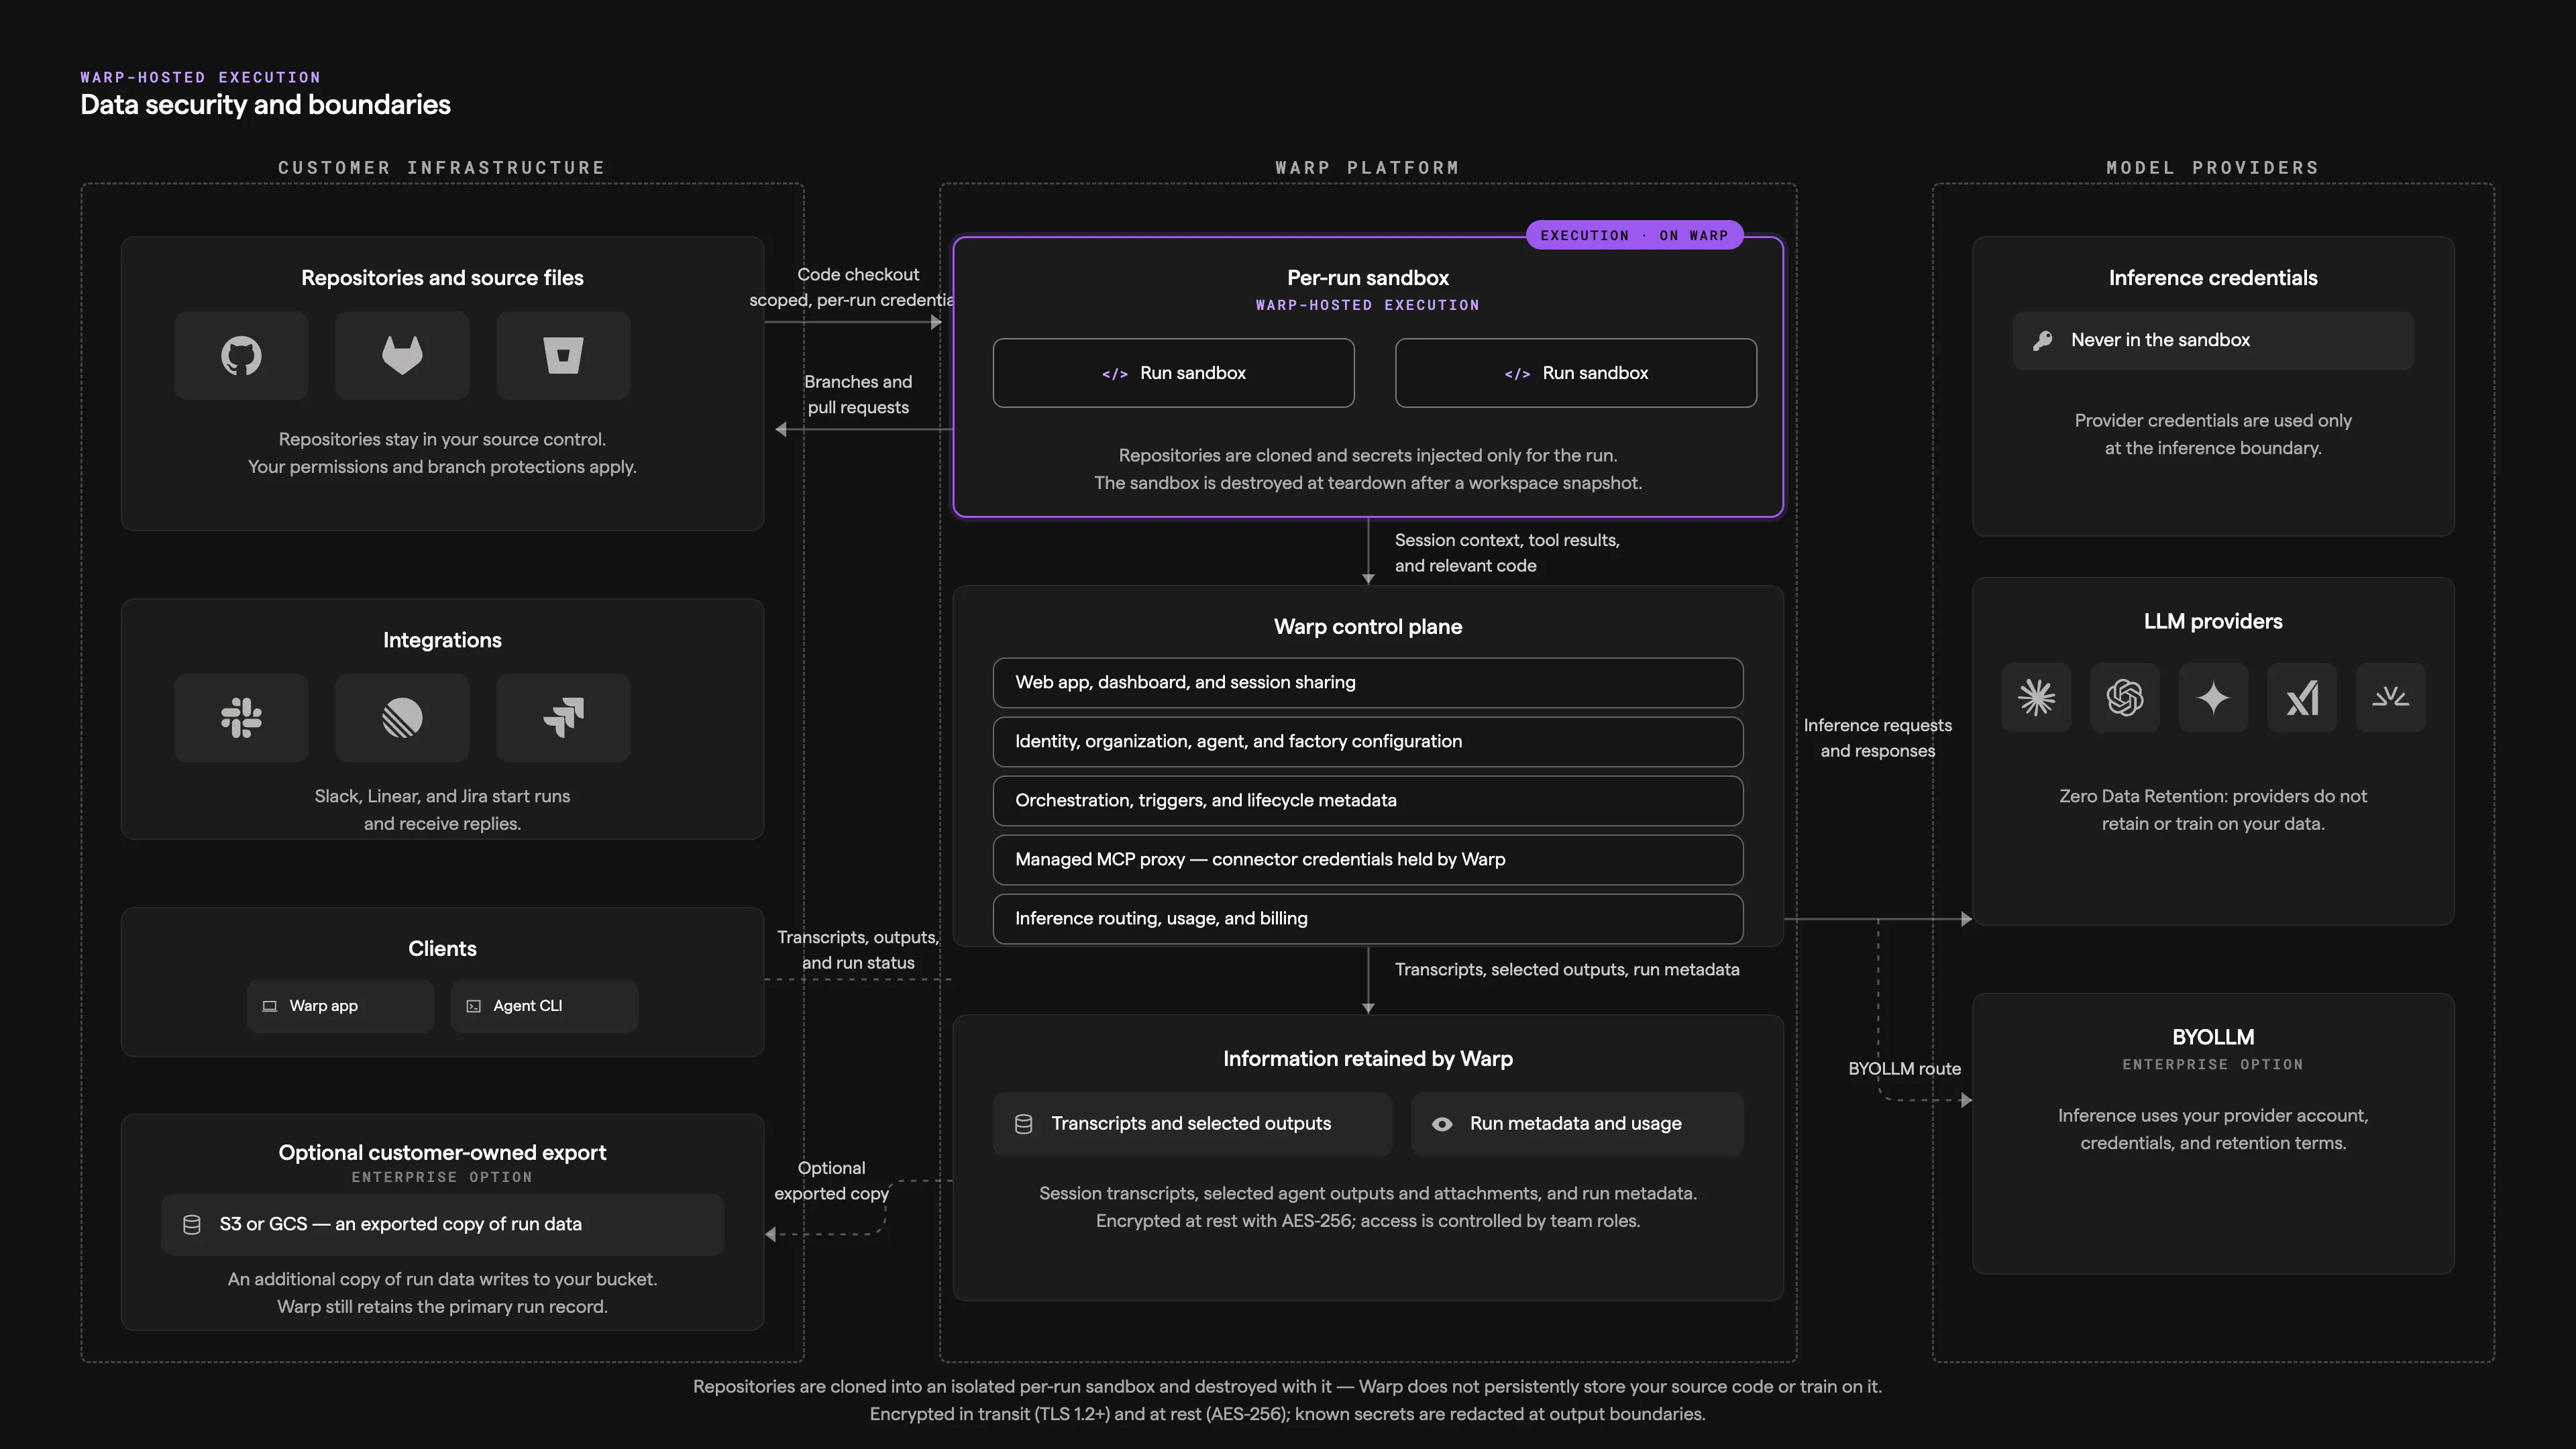Click the code icon in the left Run sandbox
2576x1449 pixels.
1114,374
